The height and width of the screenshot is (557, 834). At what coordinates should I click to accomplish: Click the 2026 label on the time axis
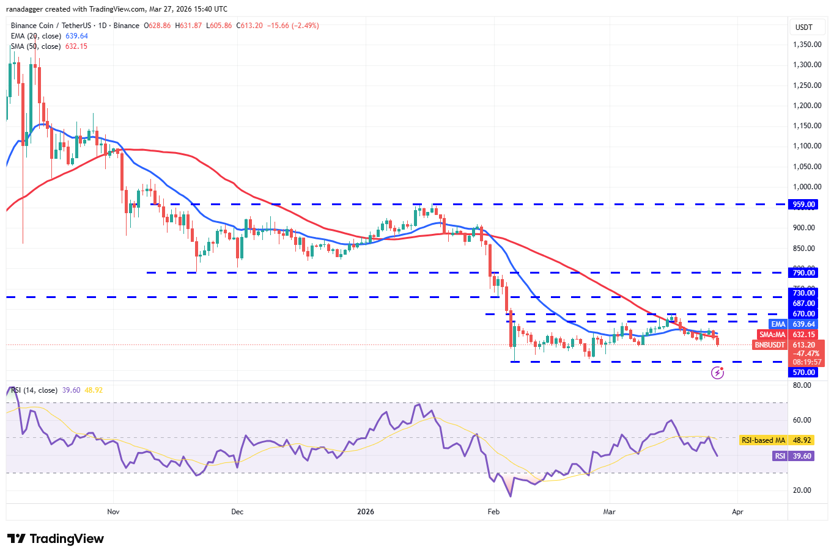click(x=366, y=512)
